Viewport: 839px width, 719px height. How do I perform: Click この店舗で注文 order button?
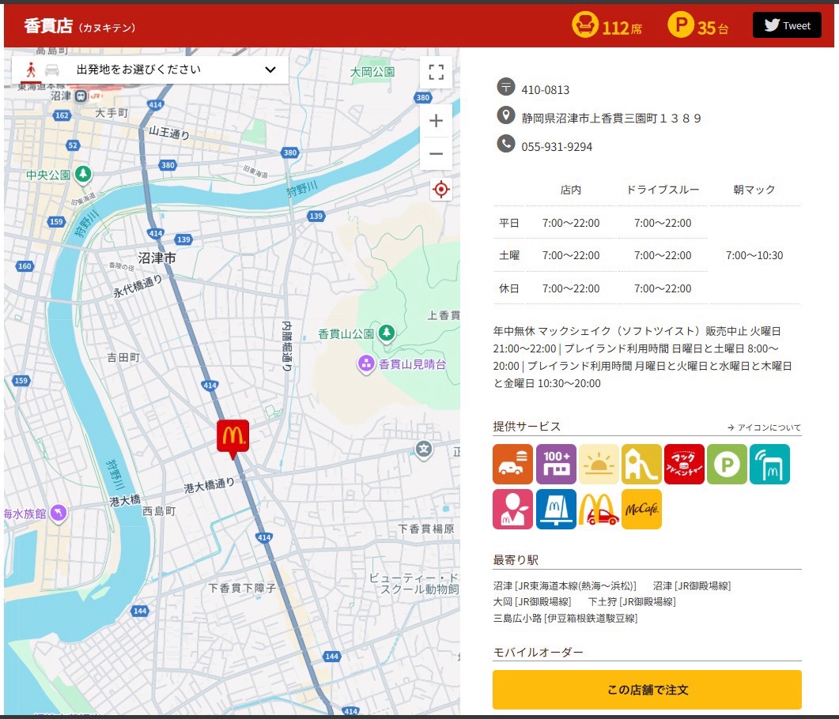point(647,690)
